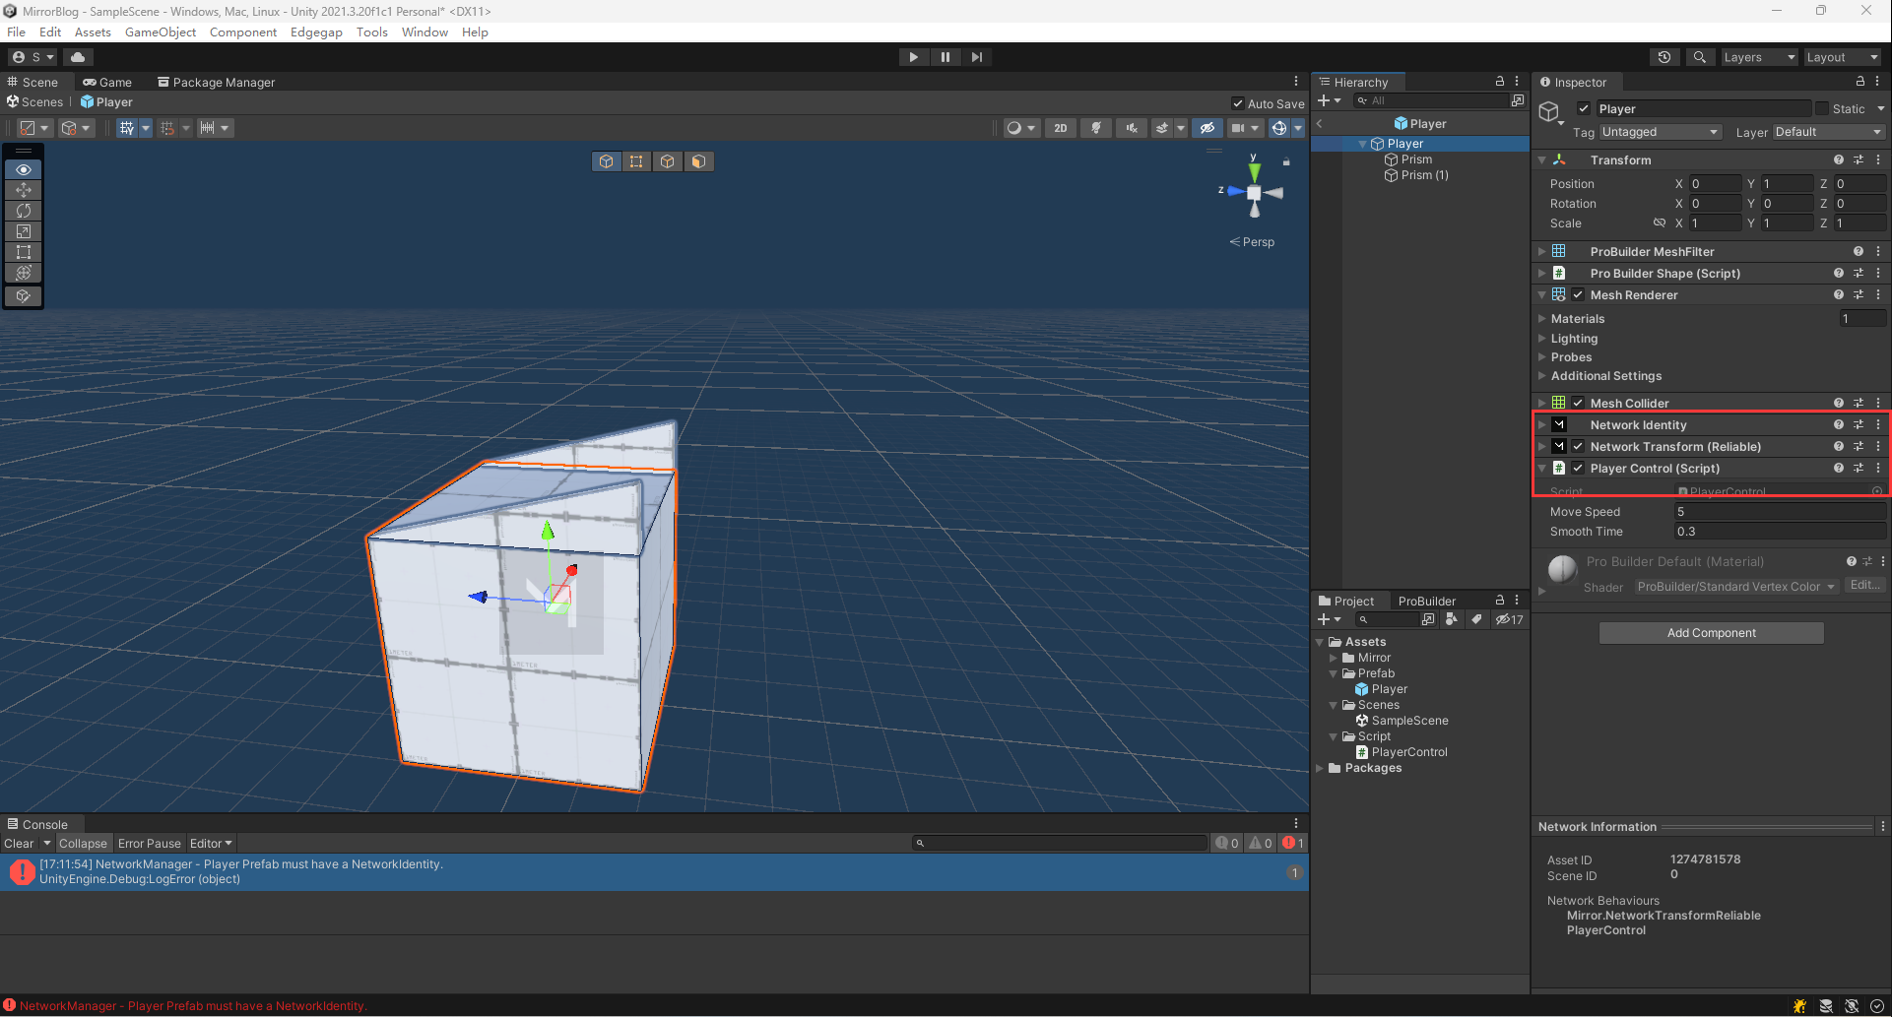
Task: Toggle scene Gizmos globe button
Action: tap(1278, 128)
